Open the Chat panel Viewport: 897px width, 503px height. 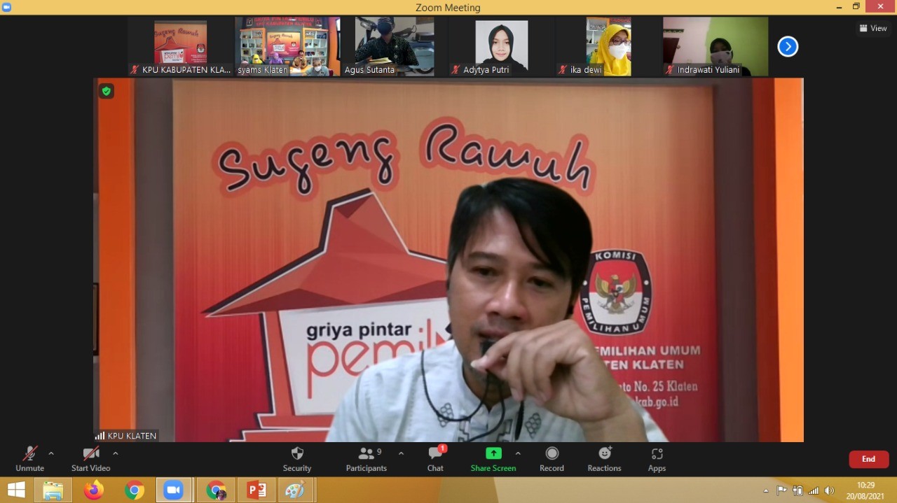[435, 459]
